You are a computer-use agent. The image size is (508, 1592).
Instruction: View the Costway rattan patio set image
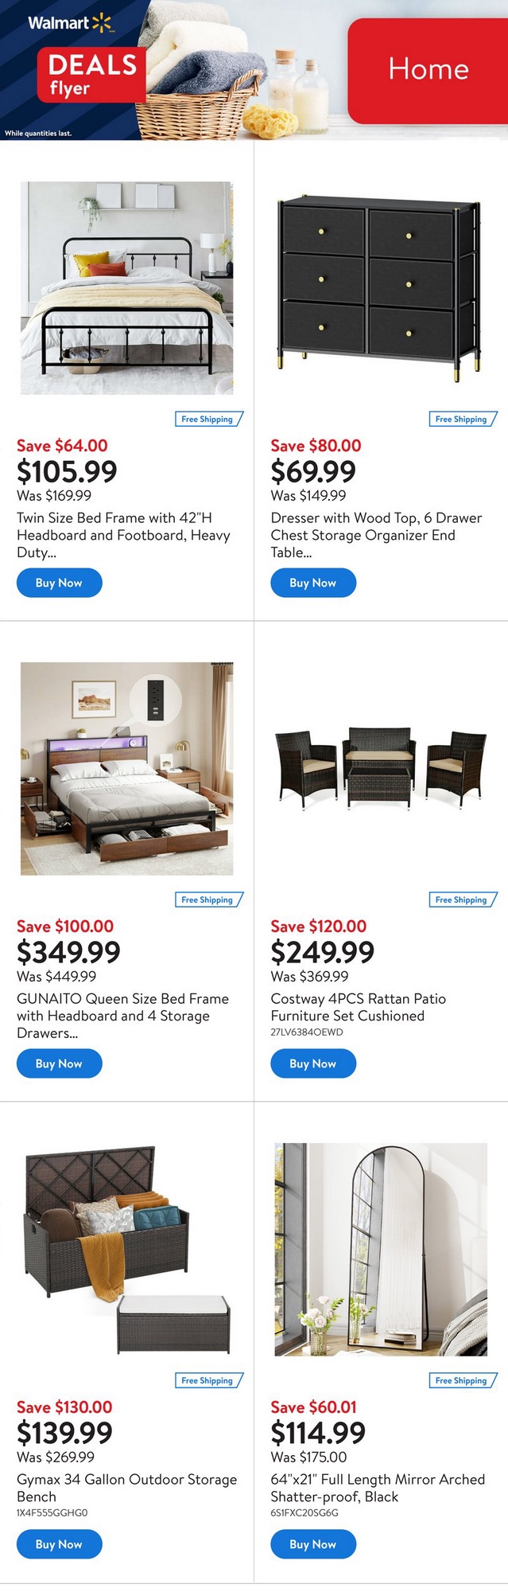(380, 768)
